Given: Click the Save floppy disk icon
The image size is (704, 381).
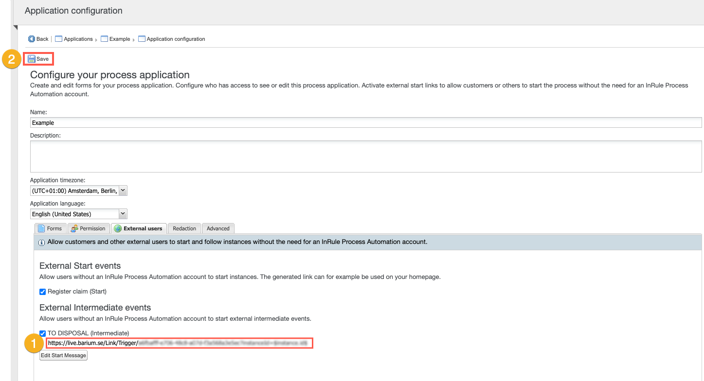Looking at the screenshot, I should coord(32,59).
